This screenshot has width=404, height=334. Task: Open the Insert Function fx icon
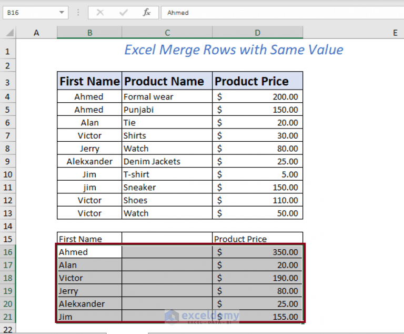147,13
